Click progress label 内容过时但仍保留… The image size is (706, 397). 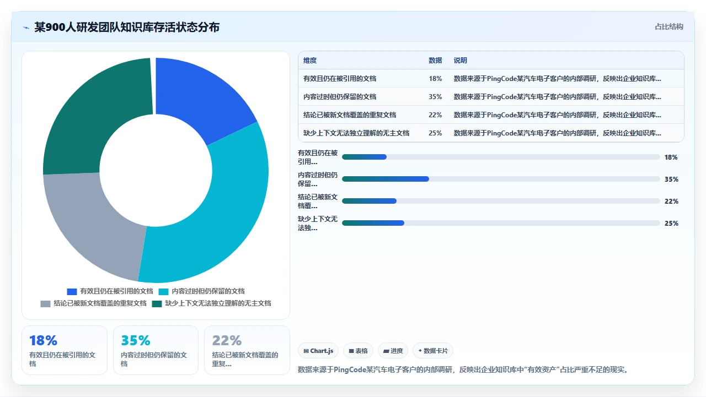tap(318, 179)
